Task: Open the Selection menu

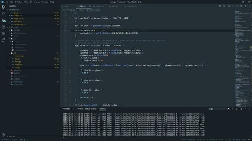Action: tap(19, 2)
